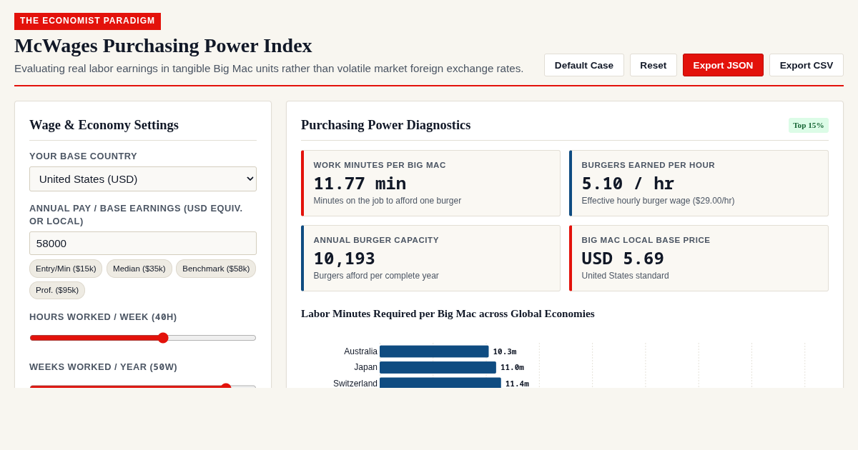Screen dimensions: 858x450
Task: Click the USD 5.69 price value
Action: [623, 259]
